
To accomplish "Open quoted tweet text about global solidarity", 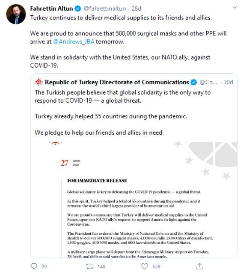I will click(122, 96).
